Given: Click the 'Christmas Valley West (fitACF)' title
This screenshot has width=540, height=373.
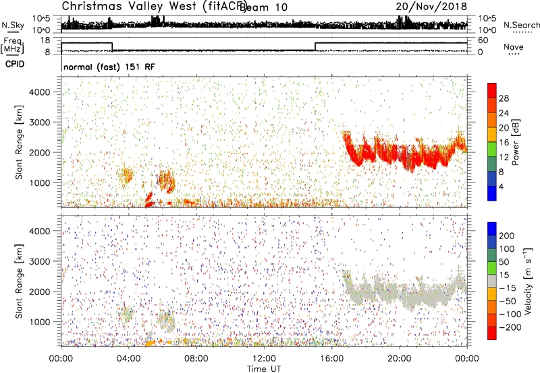Looking at the screenshot, I should (154, 7).
